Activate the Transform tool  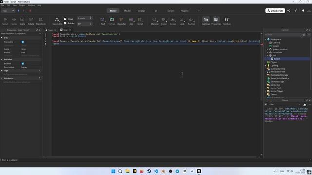tap(40, 21)
